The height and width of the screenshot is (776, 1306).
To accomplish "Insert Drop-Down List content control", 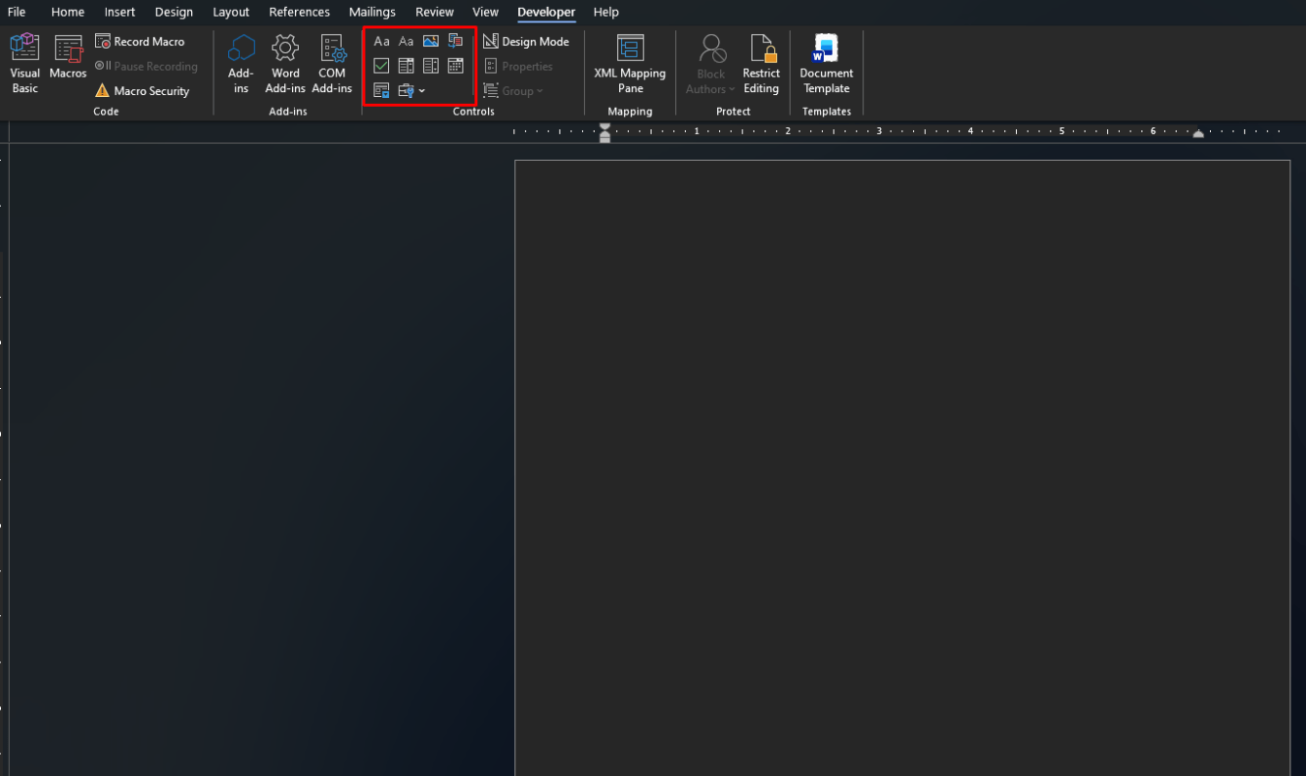I will click(431, 66).
